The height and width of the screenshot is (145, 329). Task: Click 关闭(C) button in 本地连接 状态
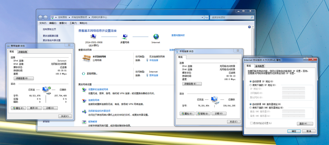(x=234, y=122)
